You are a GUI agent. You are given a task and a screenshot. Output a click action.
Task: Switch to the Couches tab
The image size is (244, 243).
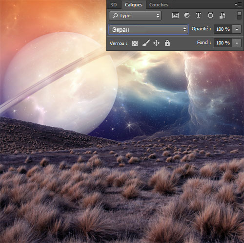click(x=159, y=5)
